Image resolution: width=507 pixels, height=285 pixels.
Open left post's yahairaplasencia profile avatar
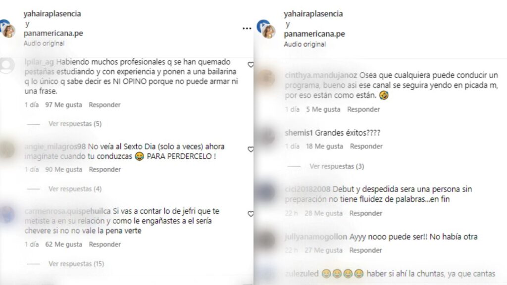point(8,30)
